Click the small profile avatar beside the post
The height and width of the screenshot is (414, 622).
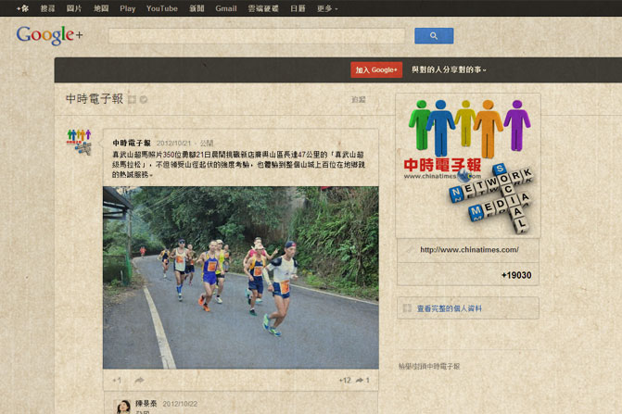79,142
